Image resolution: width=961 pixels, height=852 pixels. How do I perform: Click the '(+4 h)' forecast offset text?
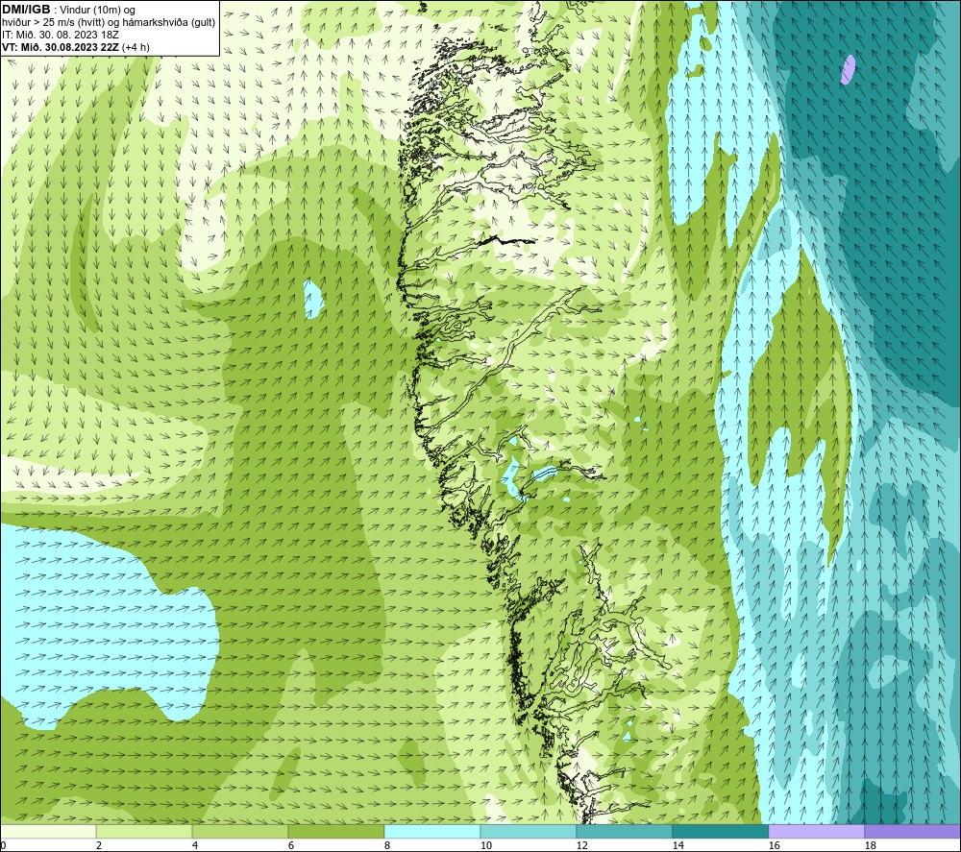pos(136,47)
